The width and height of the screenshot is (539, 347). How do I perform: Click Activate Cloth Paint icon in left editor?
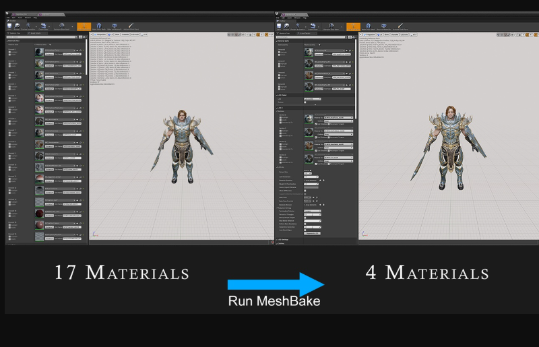(131, 26)
